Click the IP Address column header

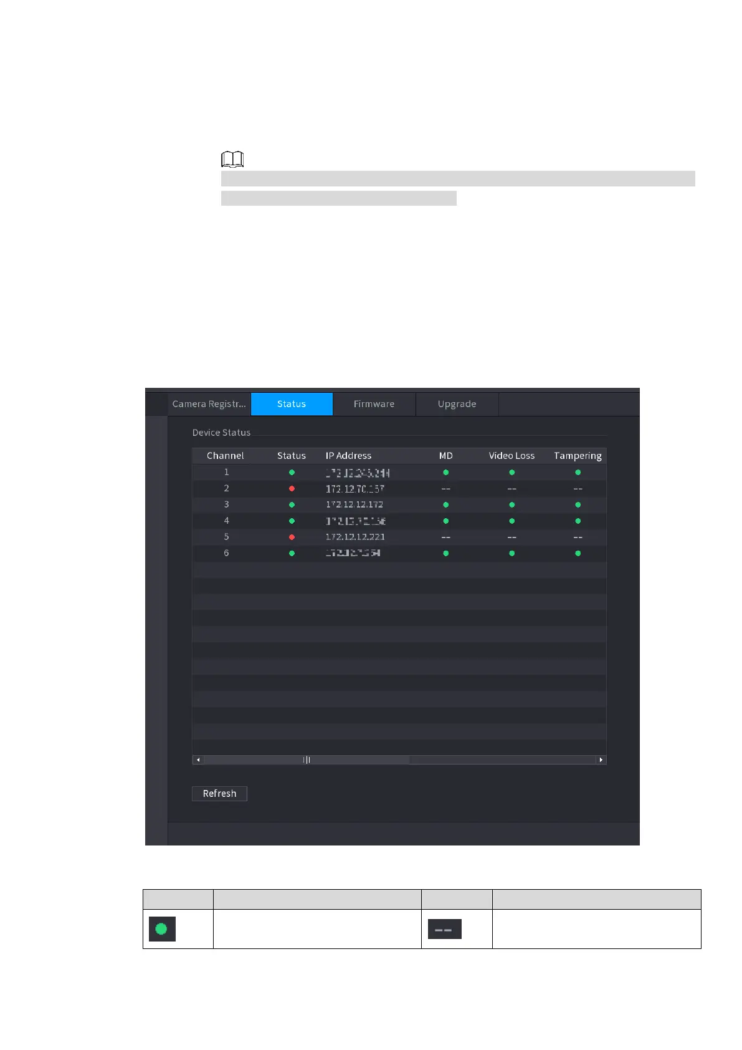[348, 456]
